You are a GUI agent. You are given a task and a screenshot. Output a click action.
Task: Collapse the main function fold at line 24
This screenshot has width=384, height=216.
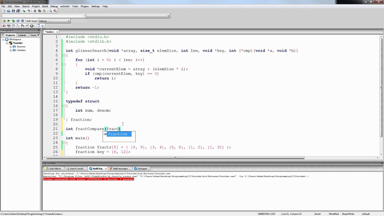click(64, 143)
